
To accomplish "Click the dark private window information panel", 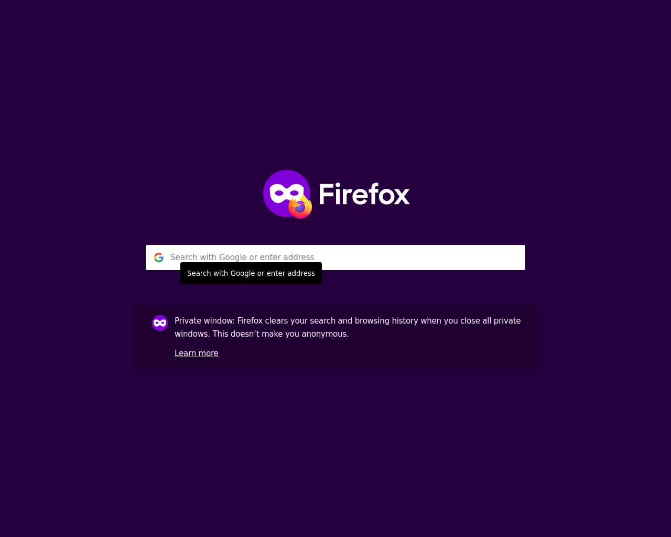I will pos(335,336).
